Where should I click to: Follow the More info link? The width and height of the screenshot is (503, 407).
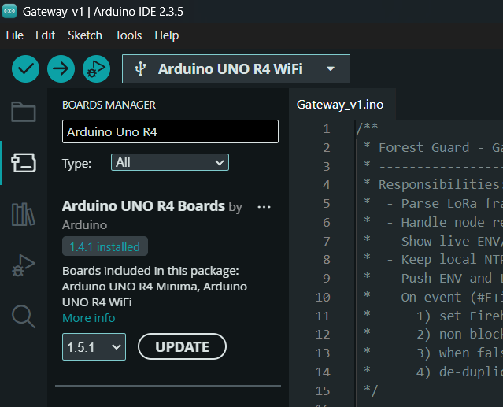(88, 318)
